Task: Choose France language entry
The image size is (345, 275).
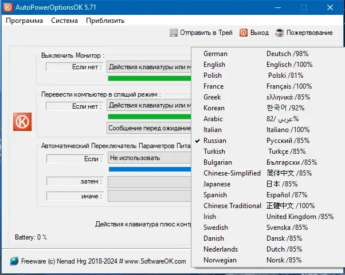Action: point(268,86)
